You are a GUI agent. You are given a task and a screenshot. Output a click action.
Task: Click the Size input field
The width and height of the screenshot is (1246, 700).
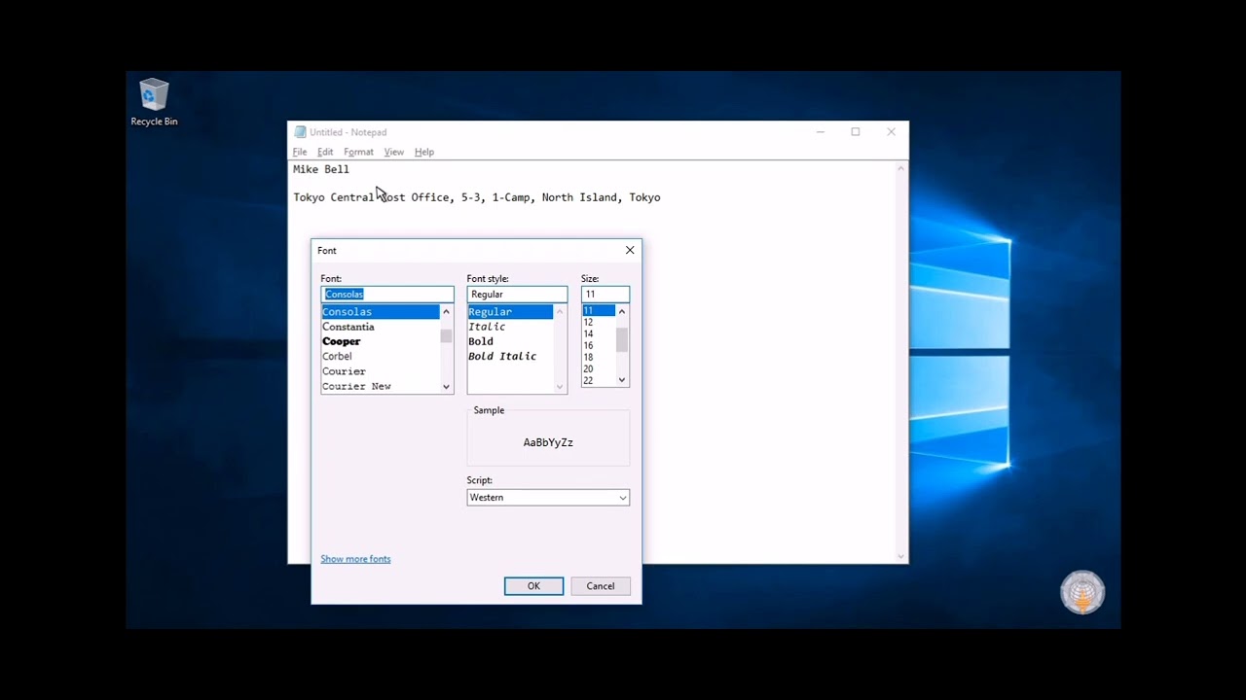(605, 294)
